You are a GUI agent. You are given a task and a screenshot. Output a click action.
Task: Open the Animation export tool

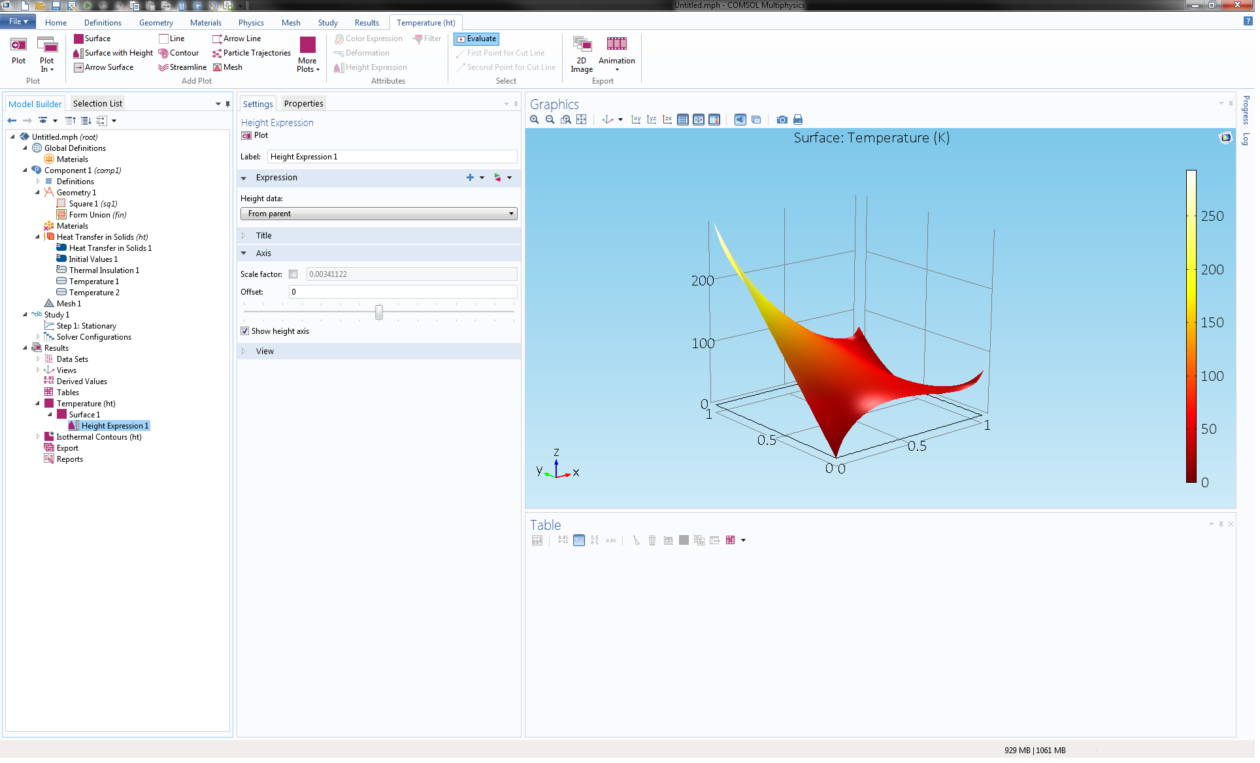[616, 52]
